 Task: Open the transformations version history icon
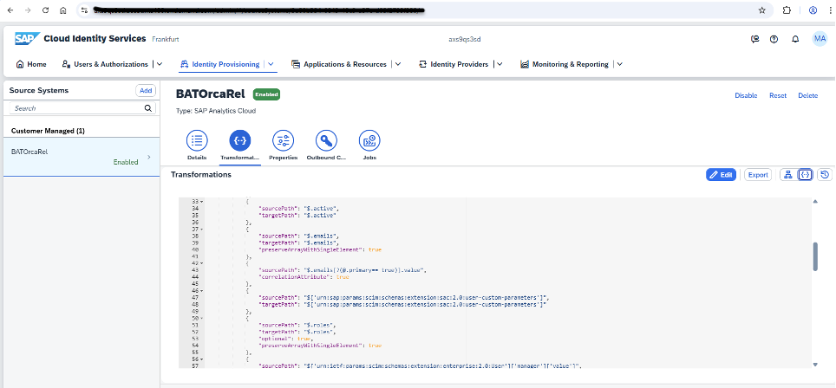click(825, 175)
